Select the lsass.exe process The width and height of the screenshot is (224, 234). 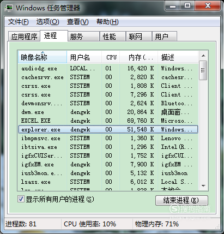(108, 182)
